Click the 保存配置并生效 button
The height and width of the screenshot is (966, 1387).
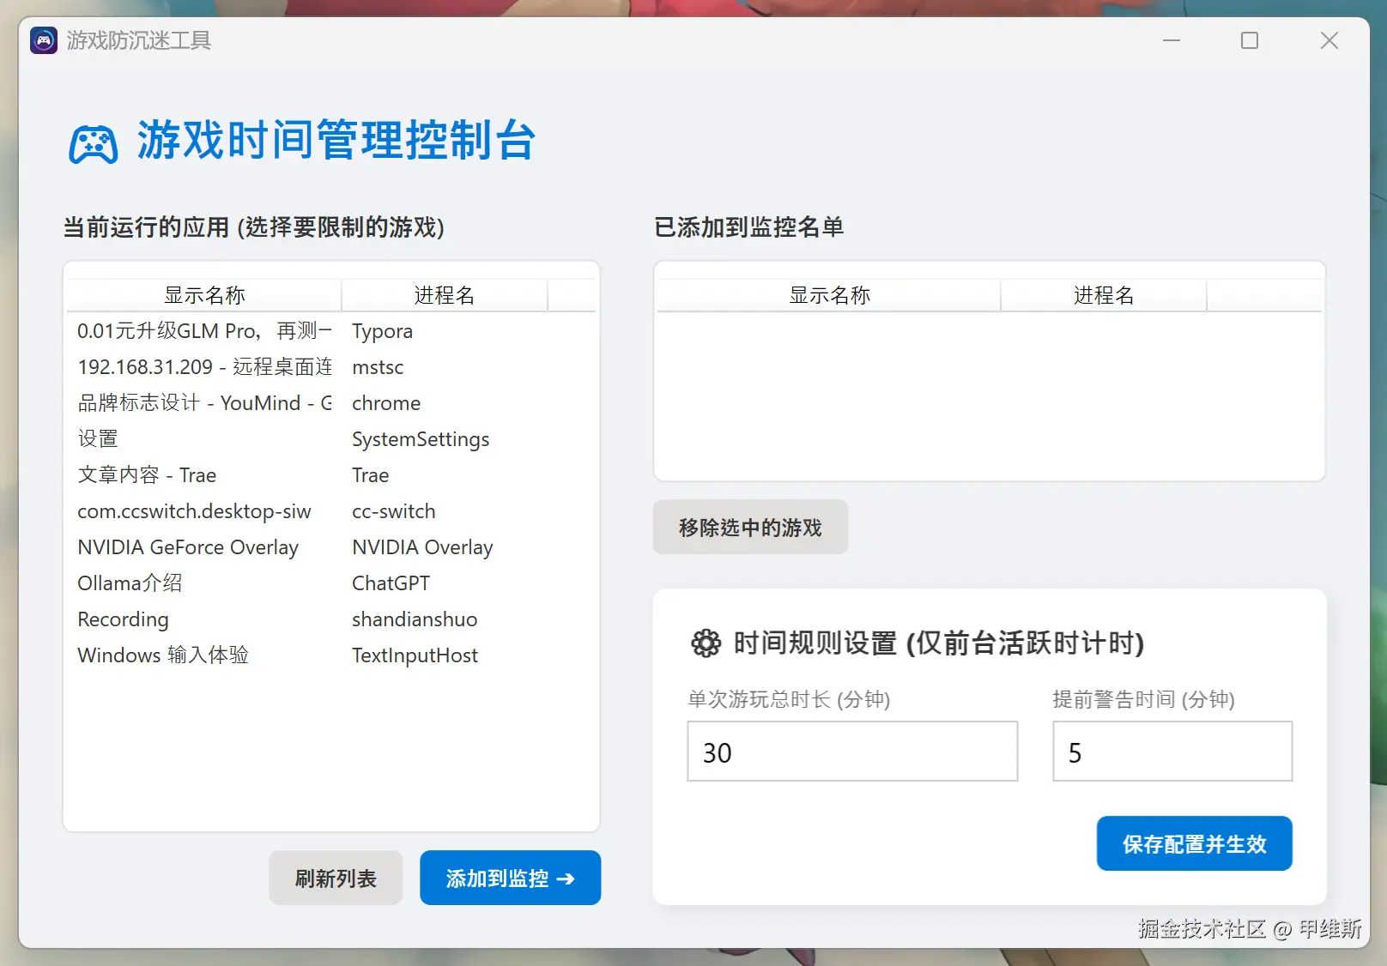[1194, 843]
